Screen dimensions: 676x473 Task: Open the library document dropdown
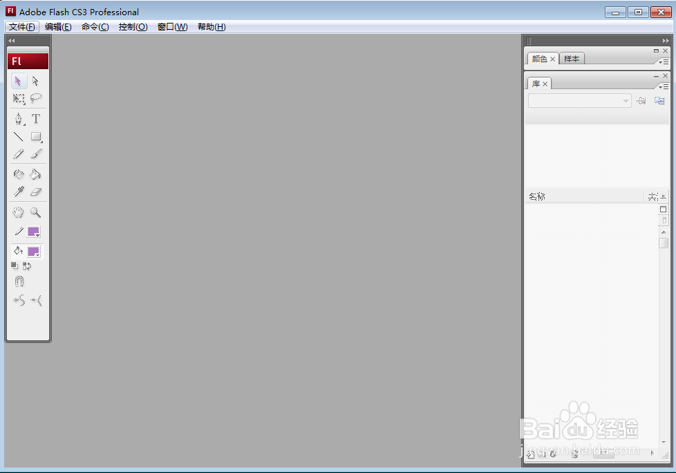click(580, 101)
